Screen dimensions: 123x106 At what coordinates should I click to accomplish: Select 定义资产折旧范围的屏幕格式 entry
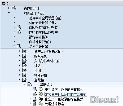pyautogui.click(x=66, y=94)
